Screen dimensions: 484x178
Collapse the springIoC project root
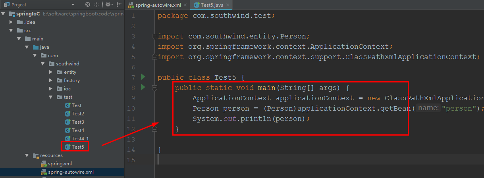(4, 13)
